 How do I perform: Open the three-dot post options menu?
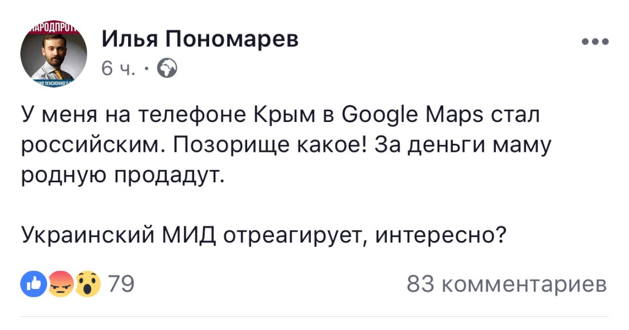point(595,42)
